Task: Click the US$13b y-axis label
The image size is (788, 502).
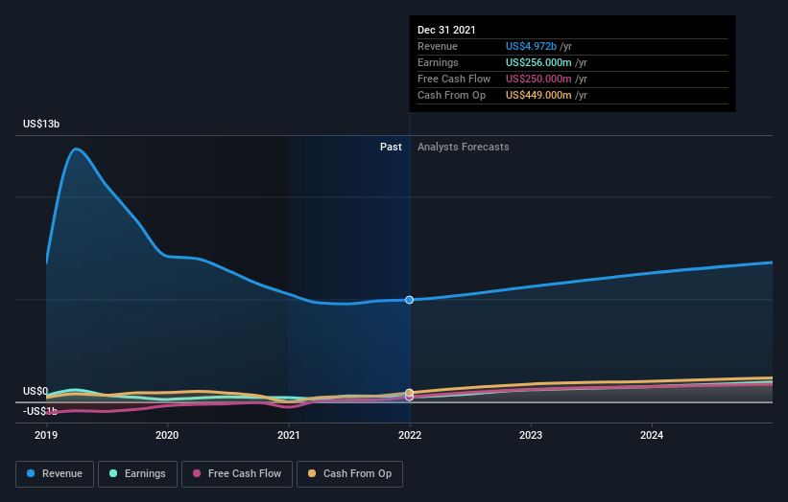Action: (x=41, y=124)
